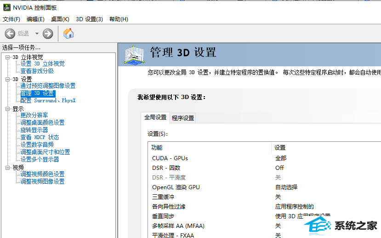Screen dimensions: 381x238
Task: Open 查看游戏分级 link
Action: pyautogui.click(x=37, y=71)
